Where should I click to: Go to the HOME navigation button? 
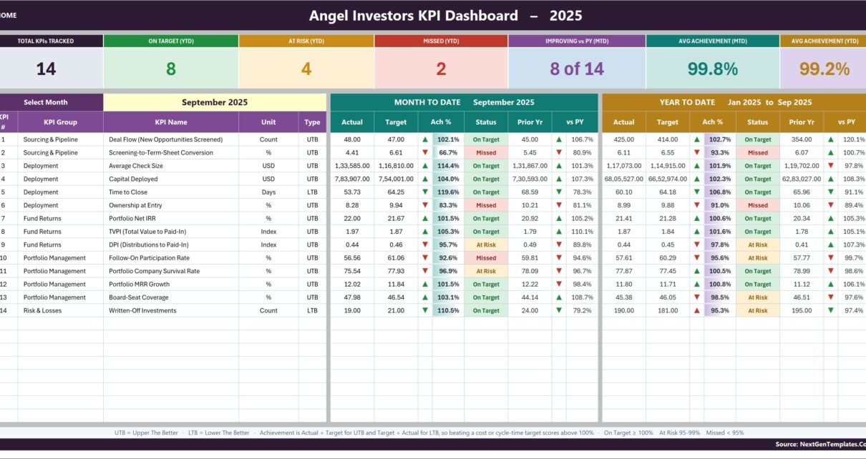point(9,15)
